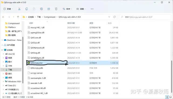Screen dimensions: 173x99
Task: Open recent locations dropdown chevron
Action: click(13, 17)
